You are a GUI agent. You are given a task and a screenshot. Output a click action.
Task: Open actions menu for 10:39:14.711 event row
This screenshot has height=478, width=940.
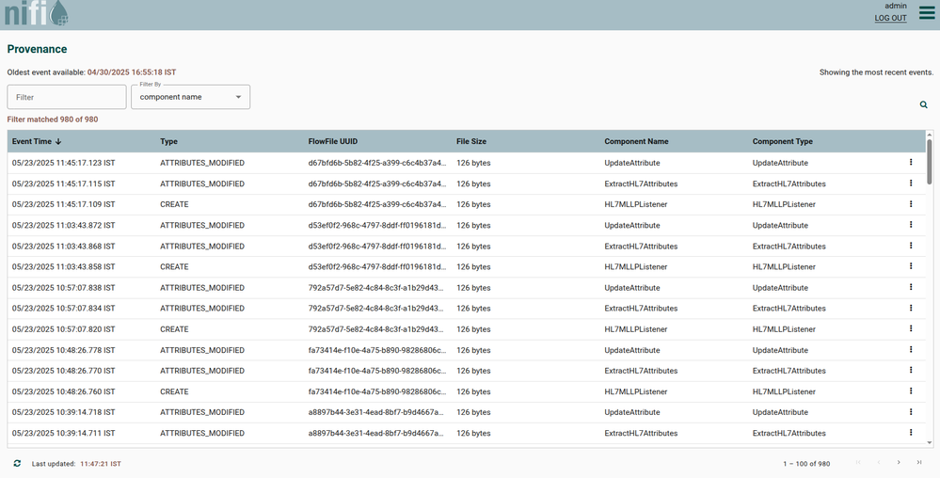tap(911, 433)
